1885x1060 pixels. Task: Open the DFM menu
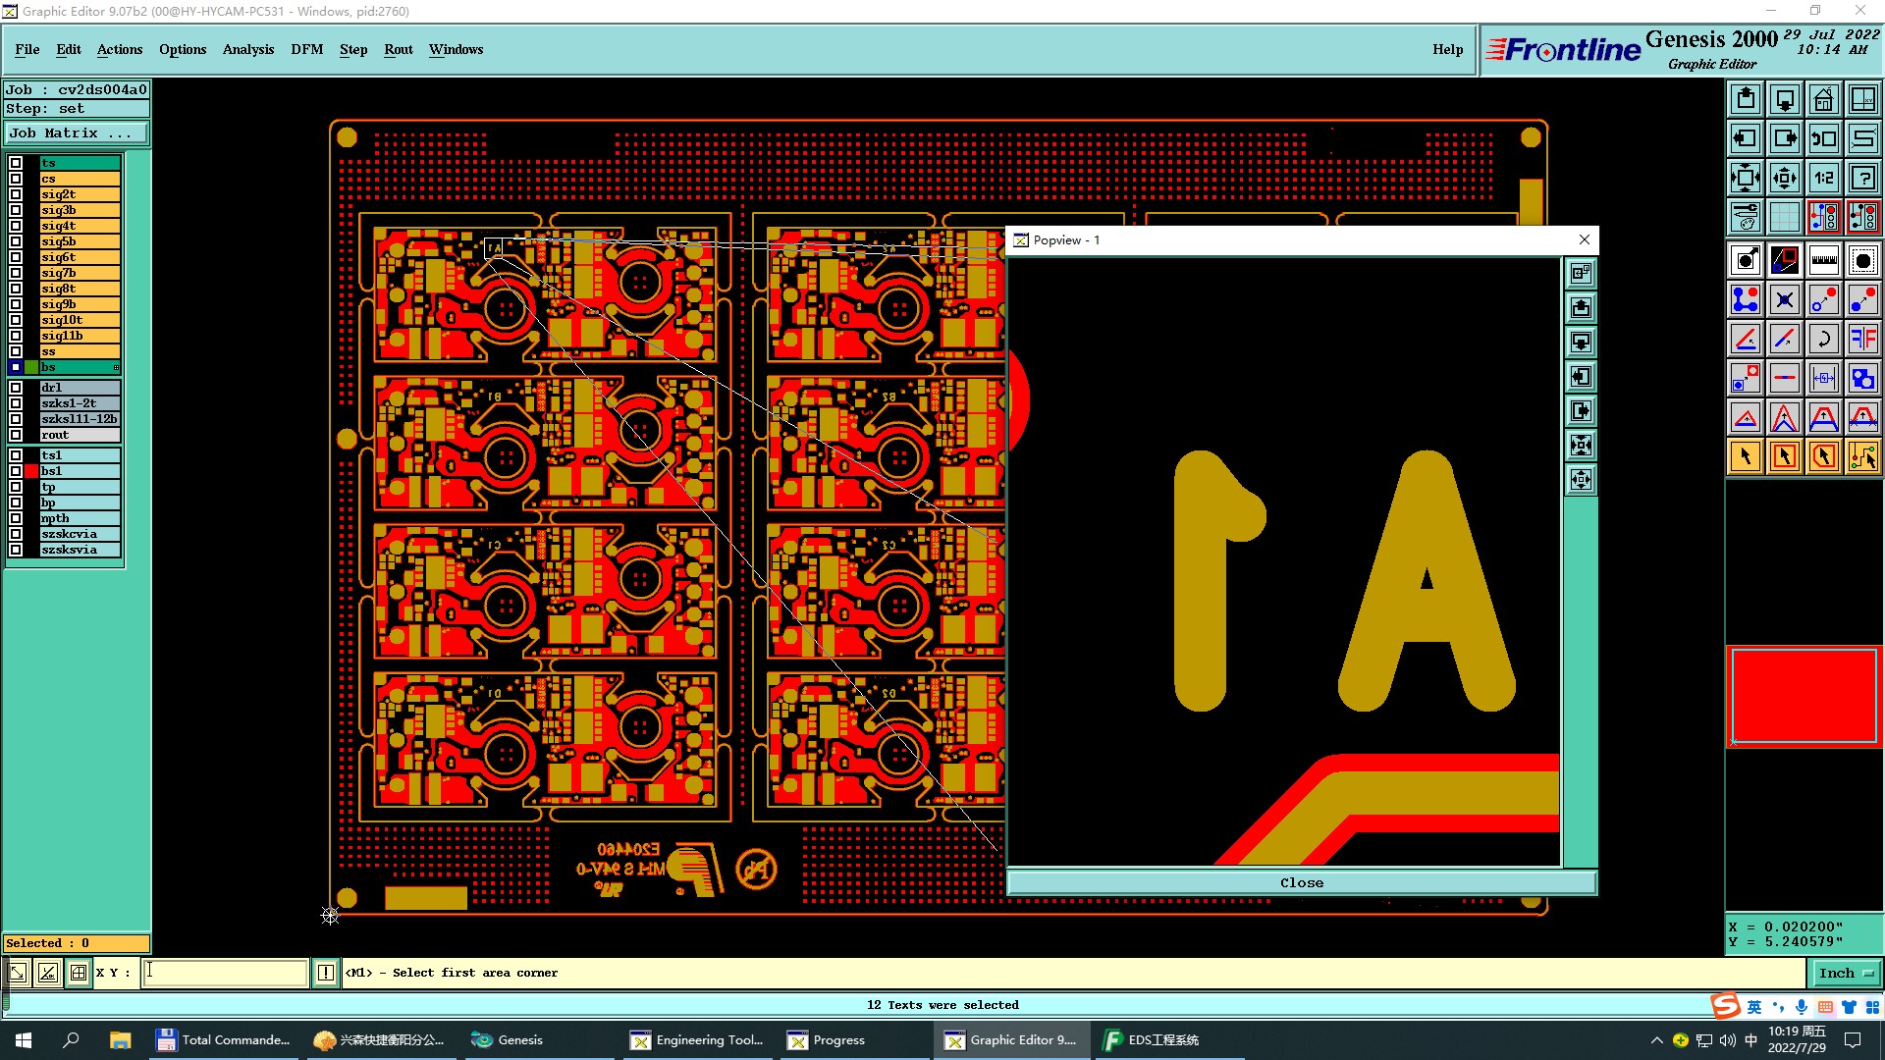tap(306, 49)
